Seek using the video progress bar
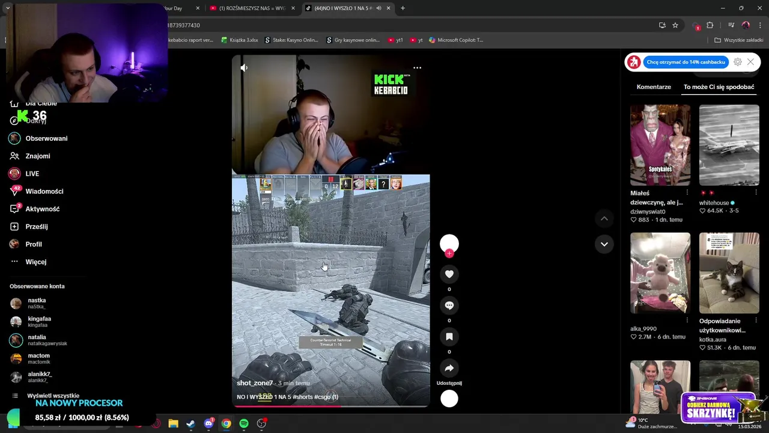Image resolution: width=769 pixels, height=433 pixels. (331, 406)
